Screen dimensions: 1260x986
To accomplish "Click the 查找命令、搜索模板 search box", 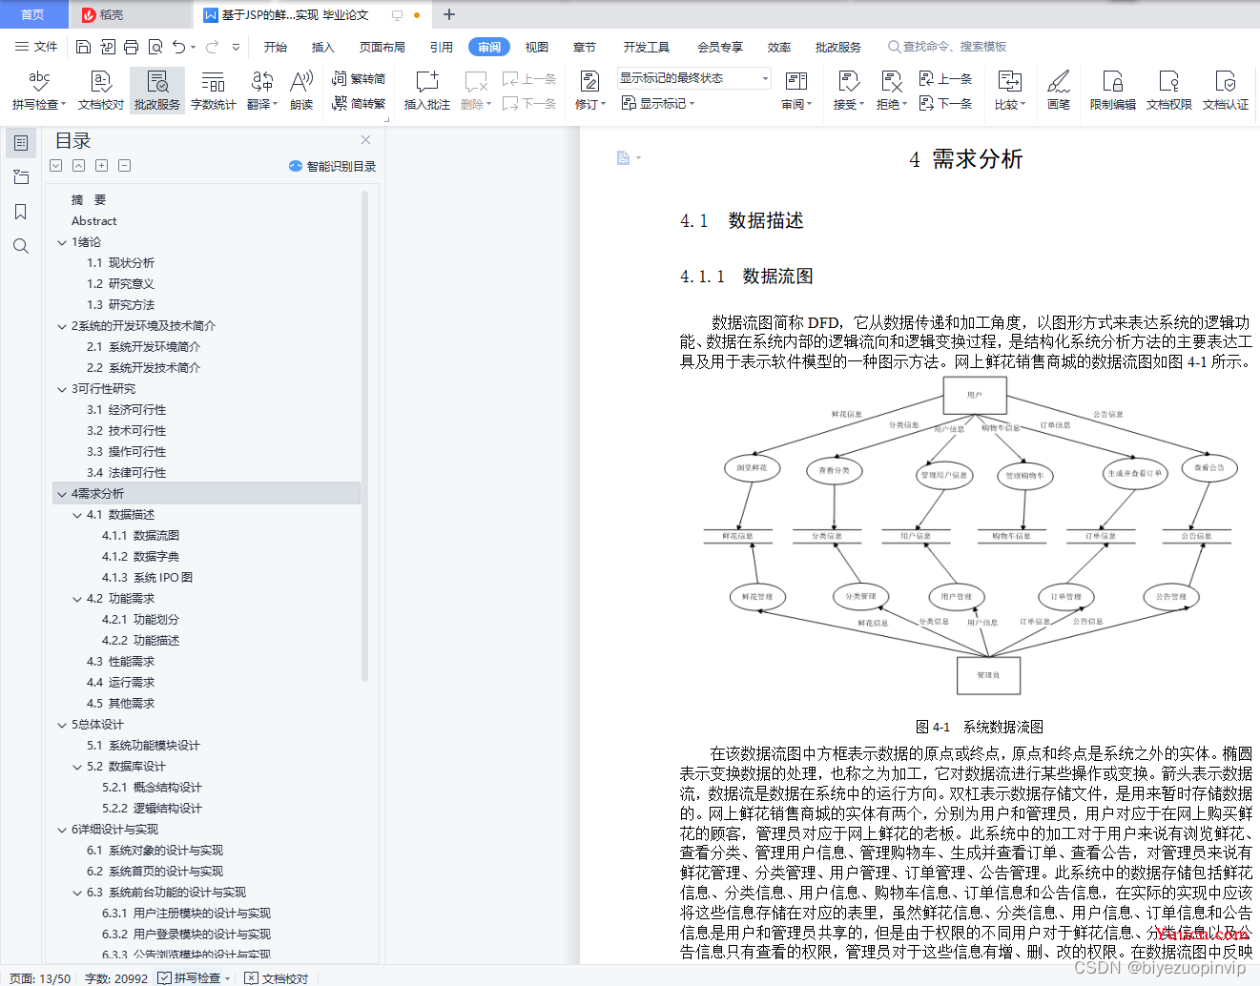I will coord(947,47).
